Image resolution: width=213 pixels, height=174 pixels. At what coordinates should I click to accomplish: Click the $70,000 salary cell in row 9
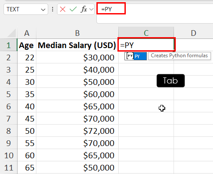pos(77,143)
